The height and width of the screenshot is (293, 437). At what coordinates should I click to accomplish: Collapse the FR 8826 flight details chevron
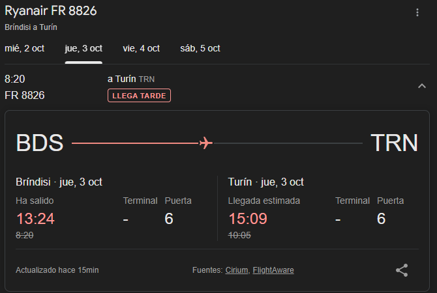[422, 86]
